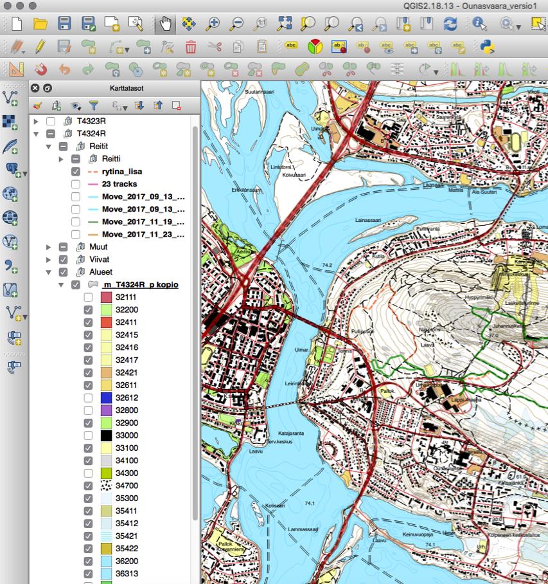Viewport: 548px width, 584px height.
Task: Delete selected features with red trash icon
Action: 190,47
